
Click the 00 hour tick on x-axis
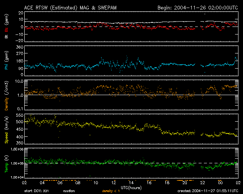tap(220, 183)
